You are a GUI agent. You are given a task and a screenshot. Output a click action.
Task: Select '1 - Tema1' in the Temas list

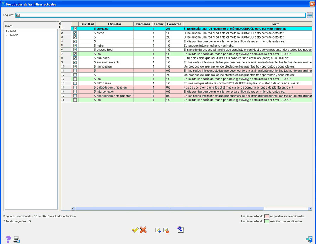point(12,31)
